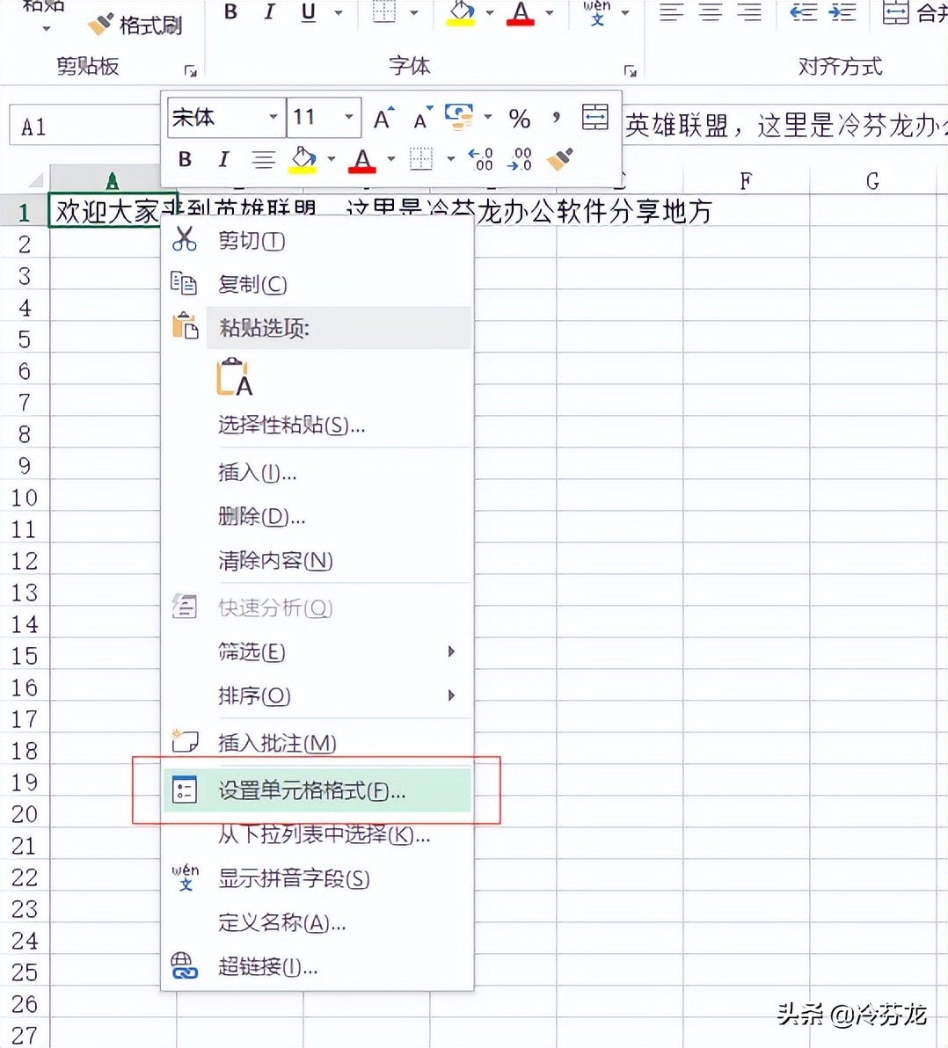Viewport: 948px width, 1048px height.
Task: Choose Clear Contents 清除内容(N)
Action: (x=317, y=560)
